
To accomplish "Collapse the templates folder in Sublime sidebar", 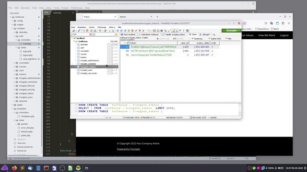I will [12, 108].
